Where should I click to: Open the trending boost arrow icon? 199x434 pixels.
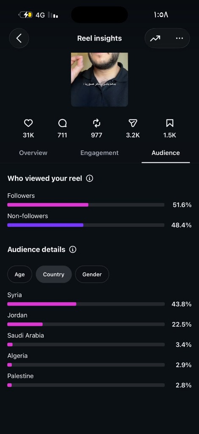pyautogui.click(x=155, y=39)
